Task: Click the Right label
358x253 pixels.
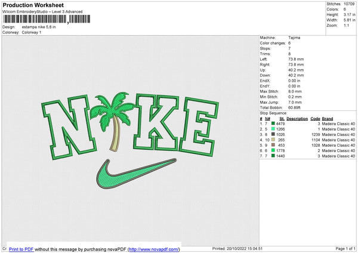Action: [x=265, y=64]
